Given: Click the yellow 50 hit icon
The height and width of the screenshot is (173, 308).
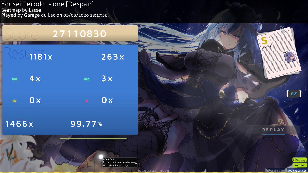Looking at the screenshot, I should click(x=14, y=101).
